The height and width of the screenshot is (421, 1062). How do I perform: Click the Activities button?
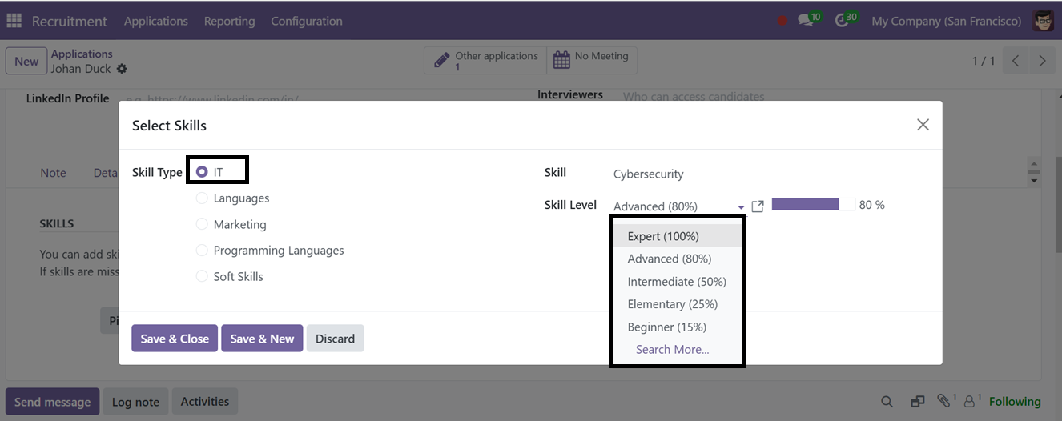point(205,402)
